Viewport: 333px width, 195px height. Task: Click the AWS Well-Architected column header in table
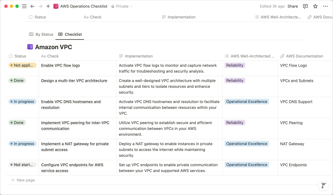click(x=249, y=56)
